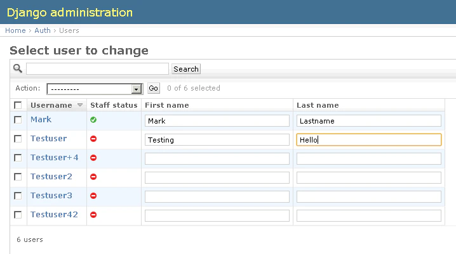Sort by Username column header
The width and height of the screenshot is (456, 254).
51,105
